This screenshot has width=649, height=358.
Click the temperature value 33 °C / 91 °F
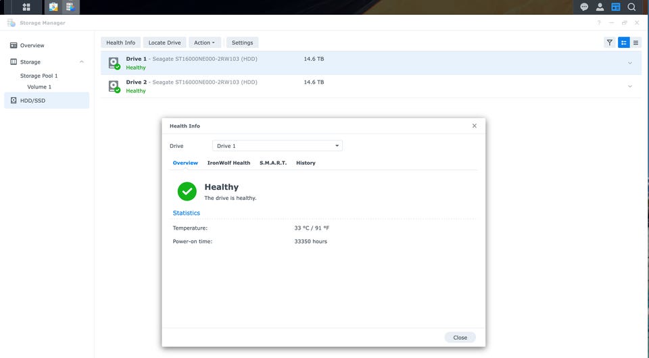[x=312, y=228]
